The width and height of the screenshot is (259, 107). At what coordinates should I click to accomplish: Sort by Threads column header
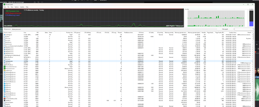click(120, 33)
